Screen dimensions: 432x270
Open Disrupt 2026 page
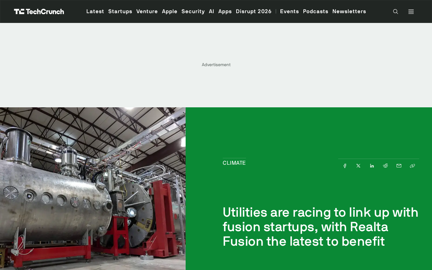click(x=254, y=11)
